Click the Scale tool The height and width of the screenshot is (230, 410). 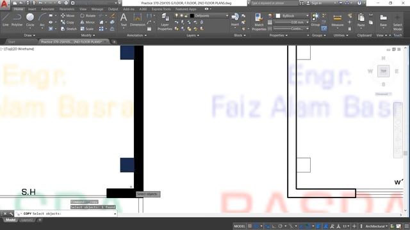pyautogui.click(x=87, y=29)
